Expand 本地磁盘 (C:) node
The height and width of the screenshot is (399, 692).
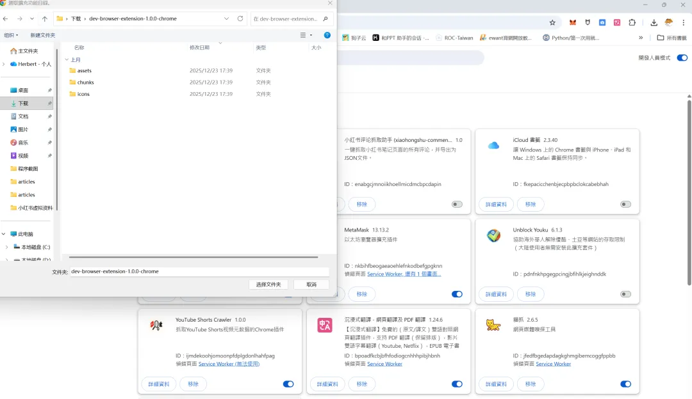[6, 247]
